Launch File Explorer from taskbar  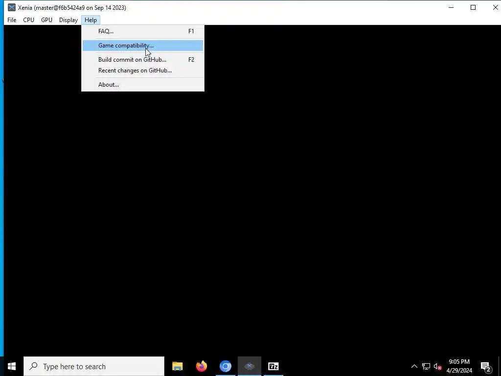pyautogui.click(x=177, y=366)
